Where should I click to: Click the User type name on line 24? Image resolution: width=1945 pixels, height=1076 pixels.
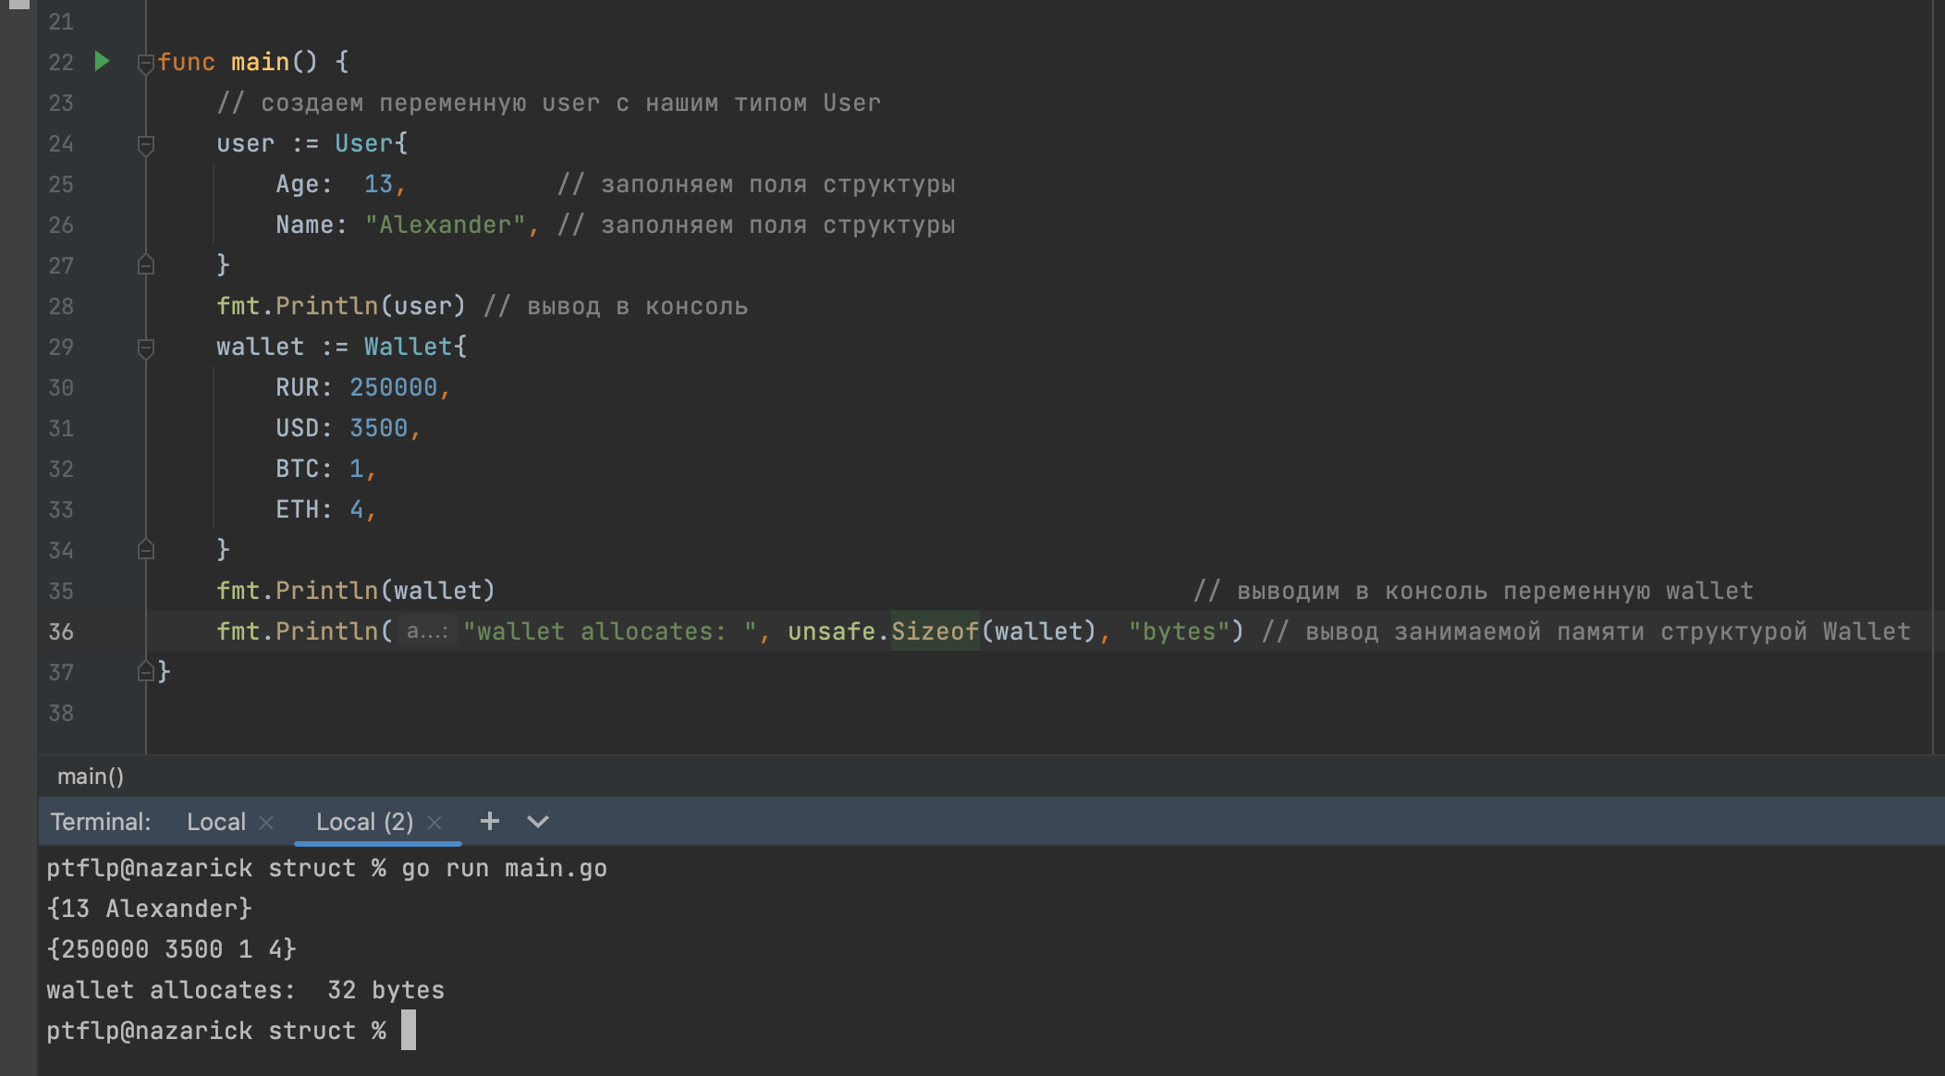pos(364,143)
